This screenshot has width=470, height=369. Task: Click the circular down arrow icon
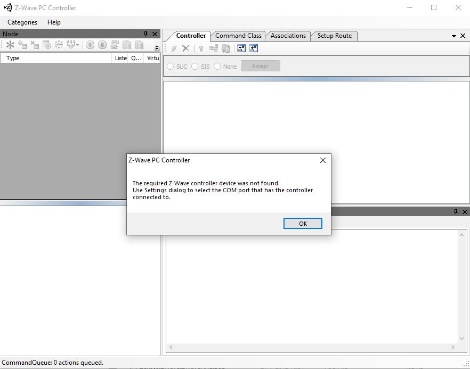click(102, 45)
